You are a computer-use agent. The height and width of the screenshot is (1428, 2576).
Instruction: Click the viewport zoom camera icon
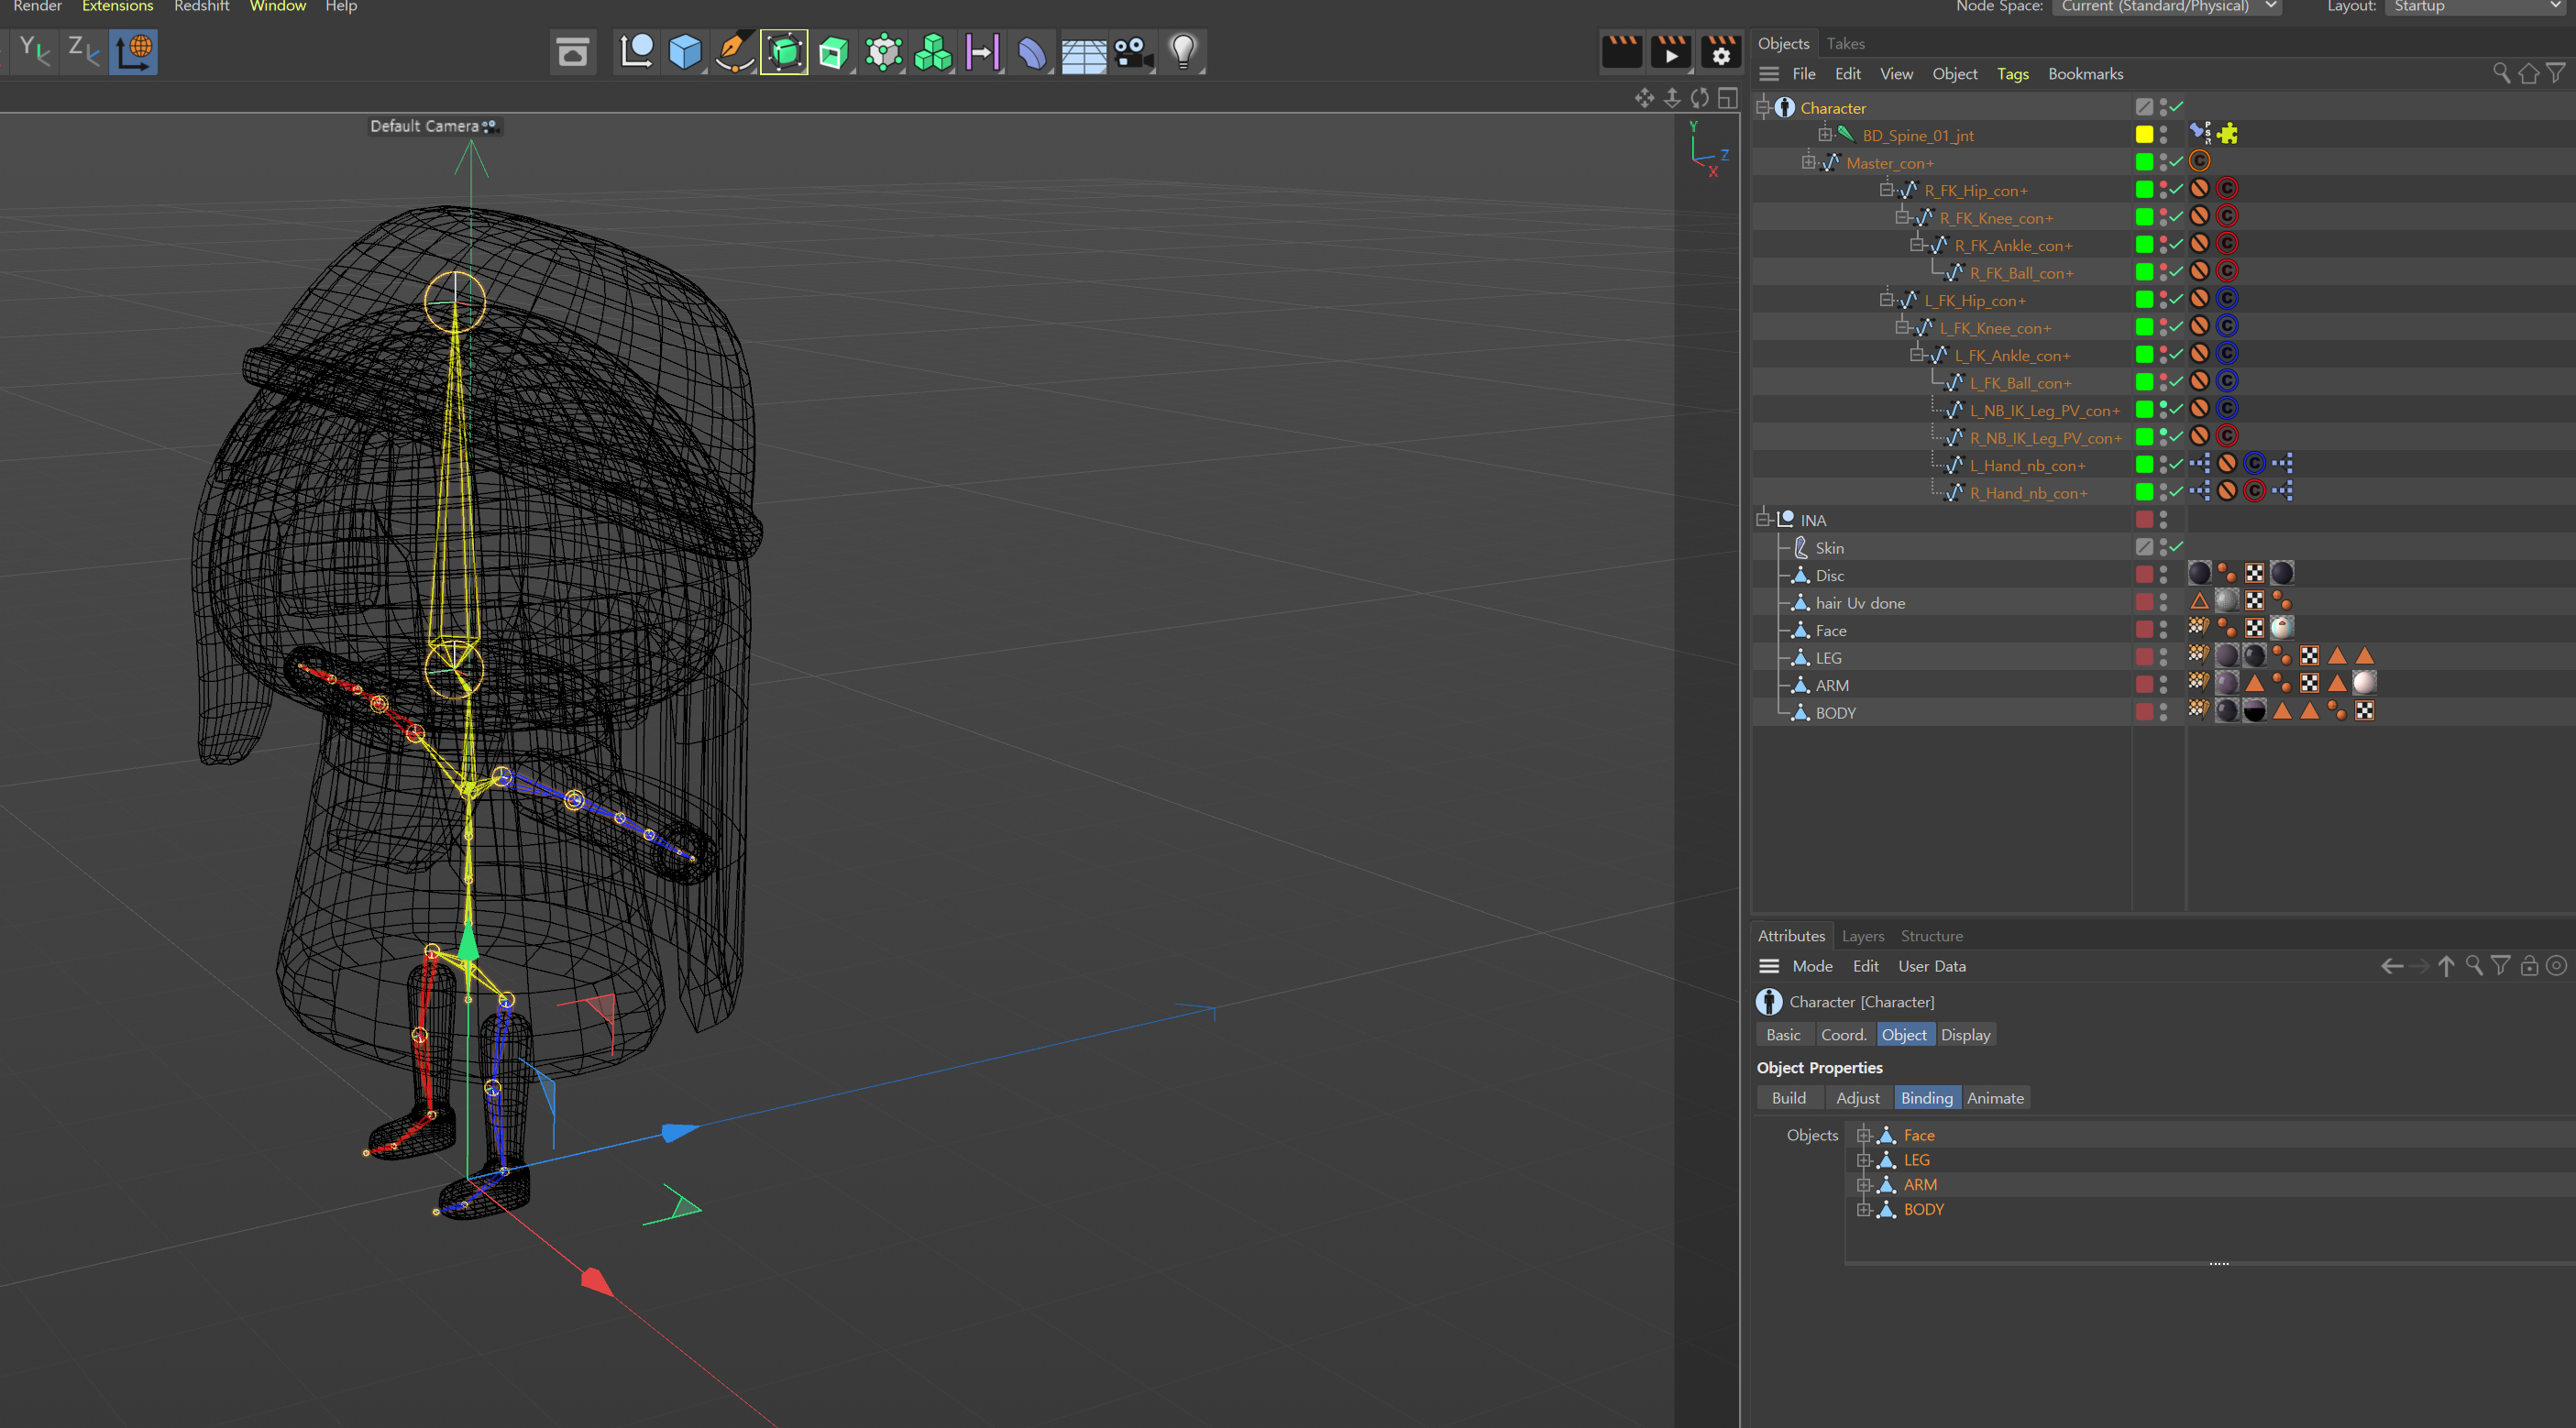point(1672,98)
